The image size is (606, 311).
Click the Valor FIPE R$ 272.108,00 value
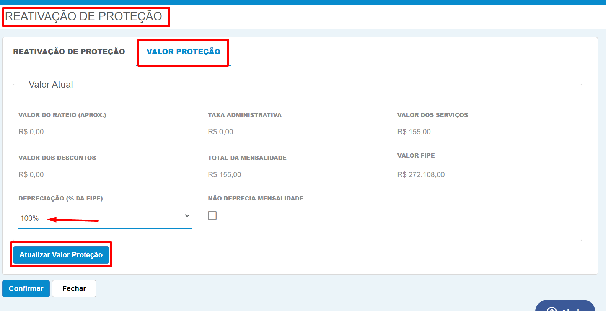pos(421,174)
